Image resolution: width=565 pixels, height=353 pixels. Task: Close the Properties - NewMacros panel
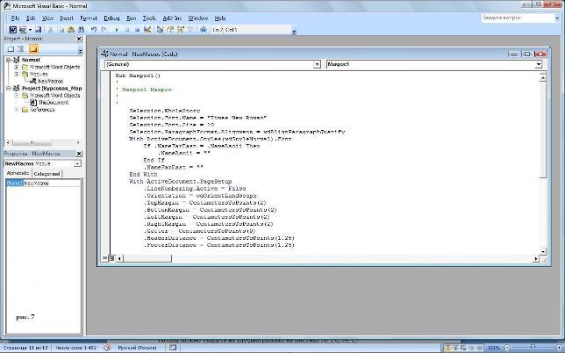click(79, 154)
